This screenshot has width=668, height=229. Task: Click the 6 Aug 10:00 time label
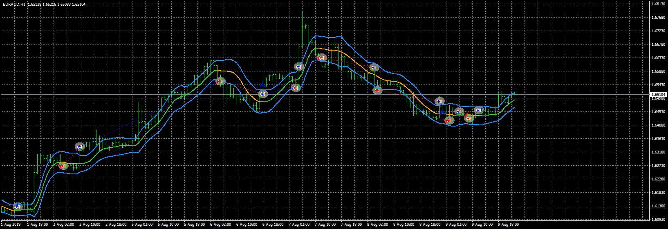click(x=247, y=224)
